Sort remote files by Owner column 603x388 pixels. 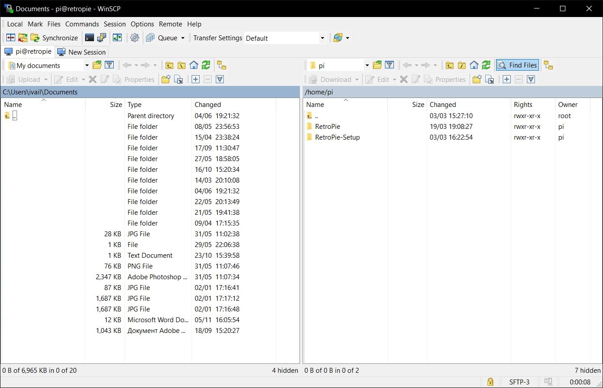[x=573, y=104]
